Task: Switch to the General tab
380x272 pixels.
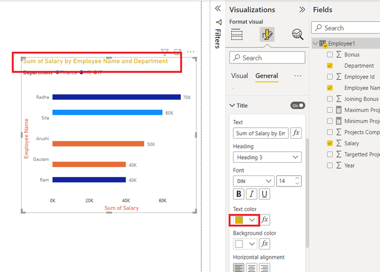Action: point(267,76)
